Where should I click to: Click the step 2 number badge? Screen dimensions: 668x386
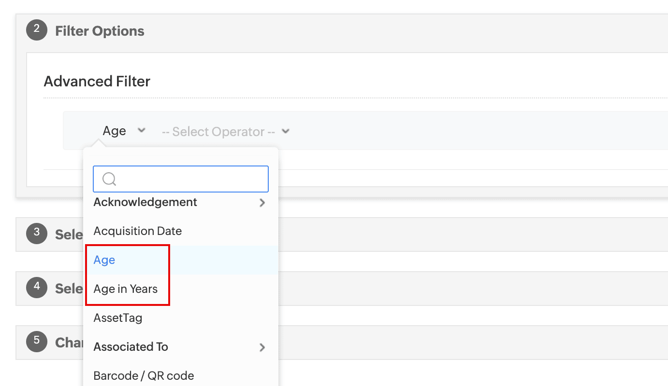[x=36, y=30]
